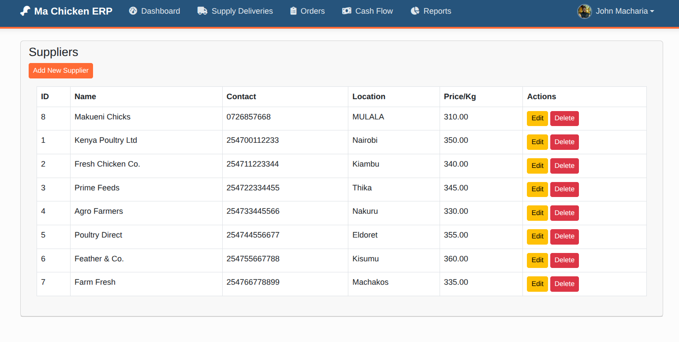Edit the Makueni Chicks supplier
Image resolution: width=679 pixels, height=342 pixels.
coord(537,118)
